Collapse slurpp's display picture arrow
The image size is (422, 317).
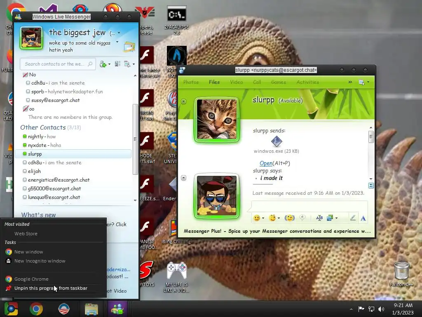(x=183, y=102)
